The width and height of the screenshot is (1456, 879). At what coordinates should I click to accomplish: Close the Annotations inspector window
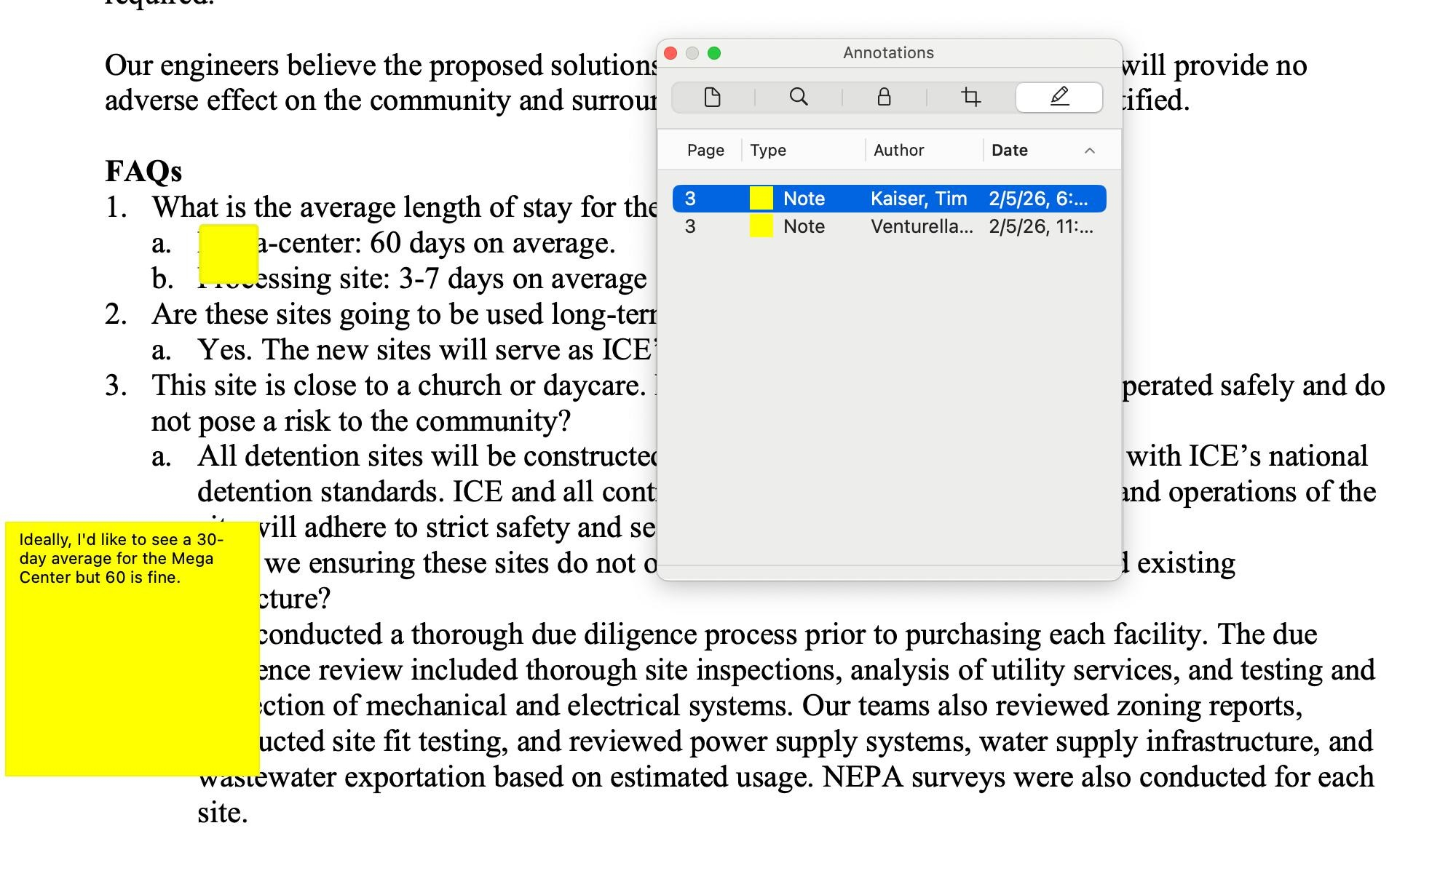pyautogui.click(x=671, y=53)
